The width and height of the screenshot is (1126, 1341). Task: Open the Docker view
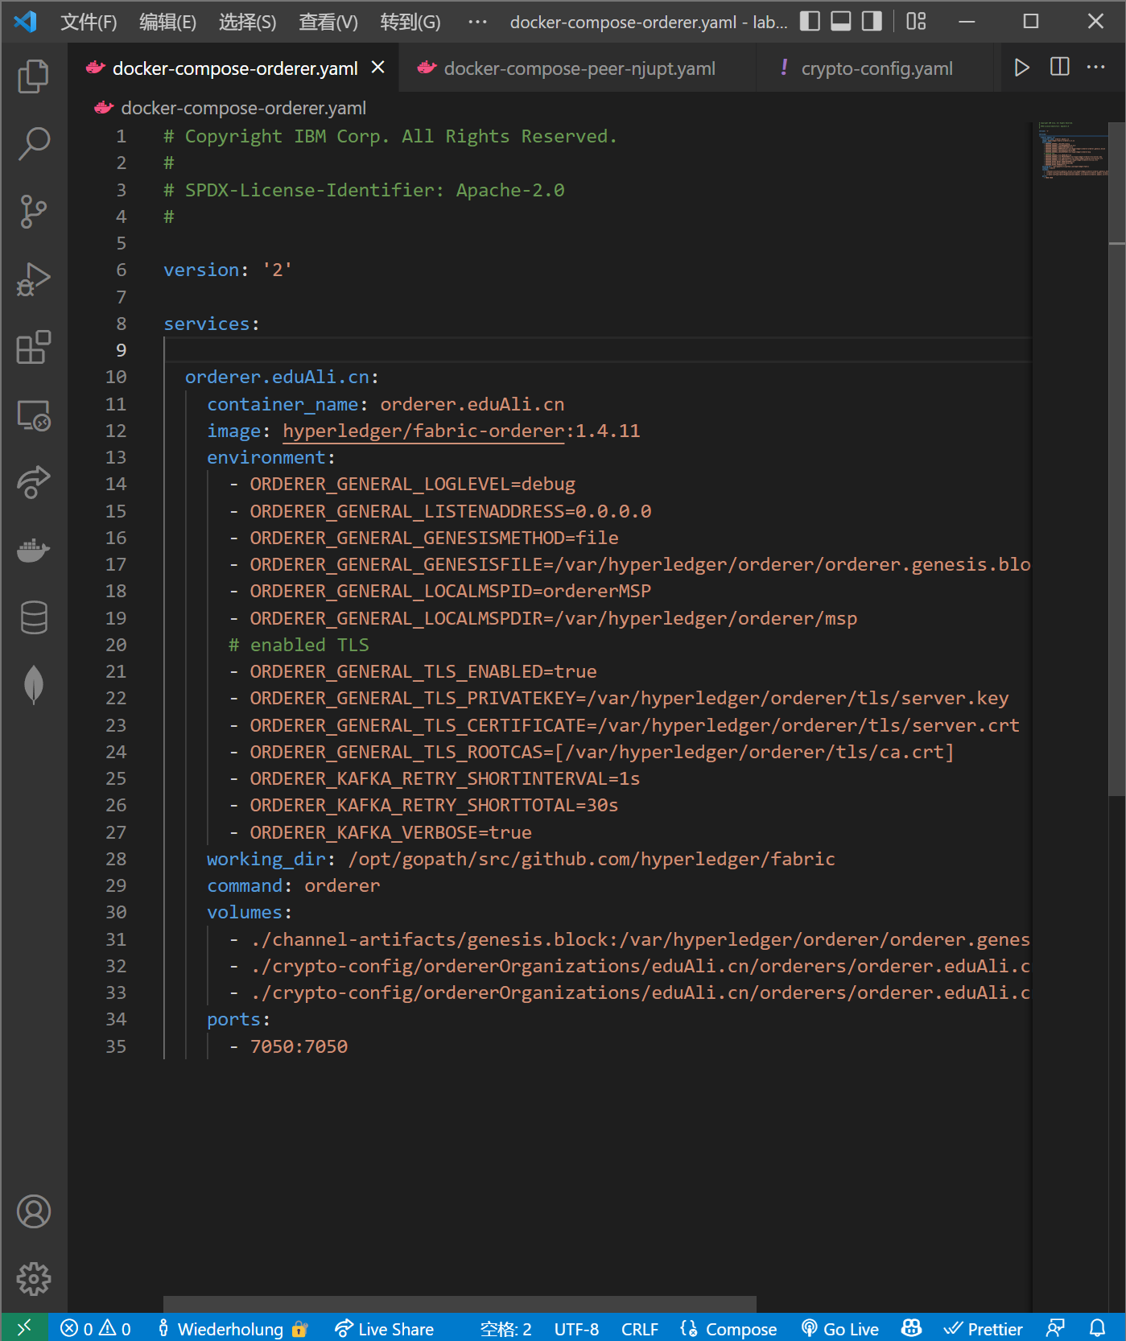(x=33, y=550)
